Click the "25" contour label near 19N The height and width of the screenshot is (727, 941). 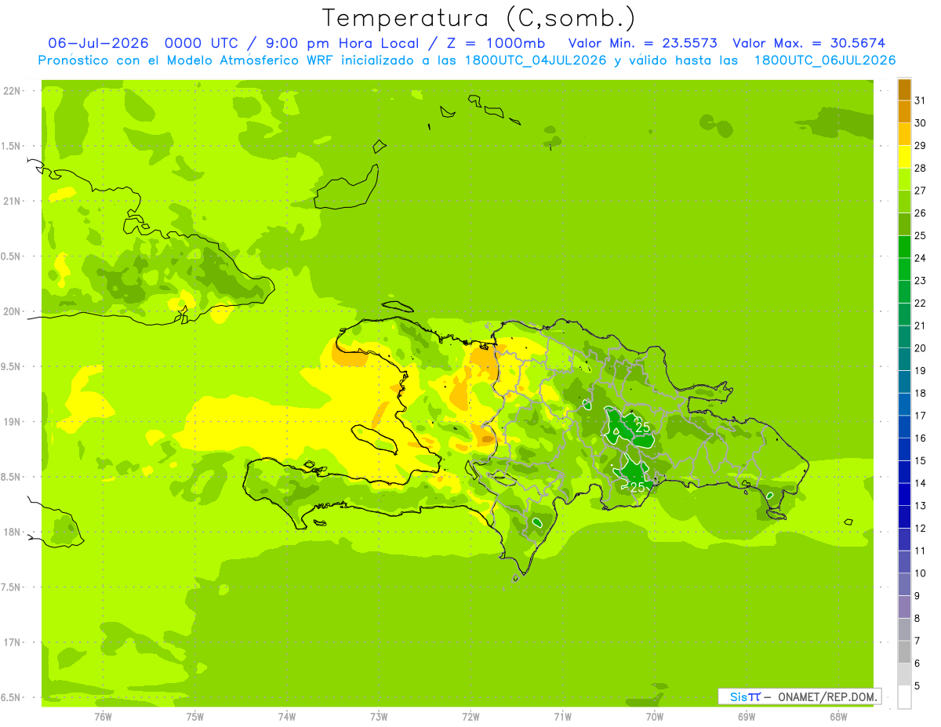[x=642, y=427]
